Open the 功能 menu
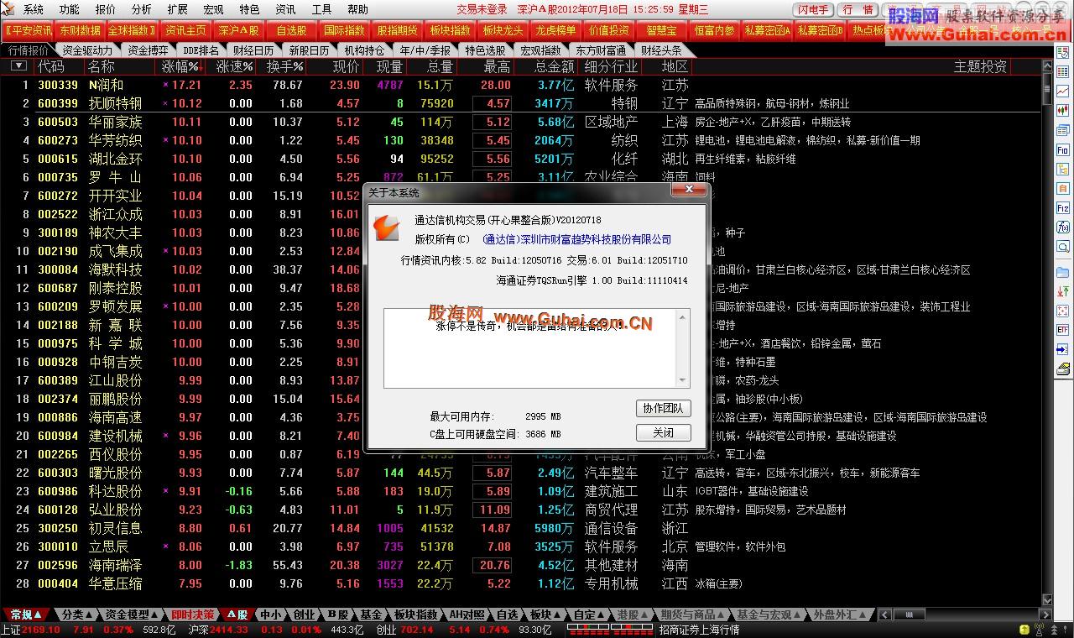This screenshot has width=1074, height=638. (70, 9)
